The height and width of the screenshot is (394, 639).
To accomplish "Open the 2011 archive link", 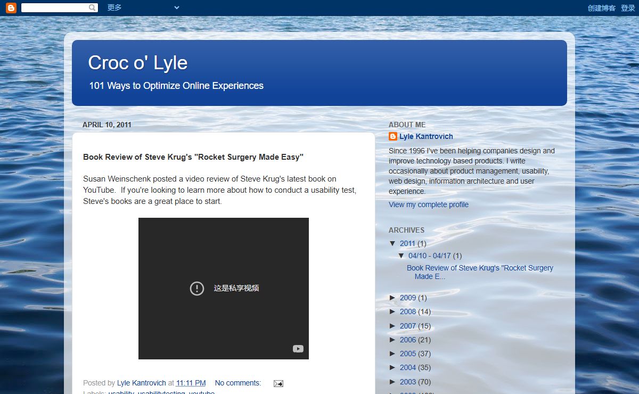I will click(x=407, y=243).
